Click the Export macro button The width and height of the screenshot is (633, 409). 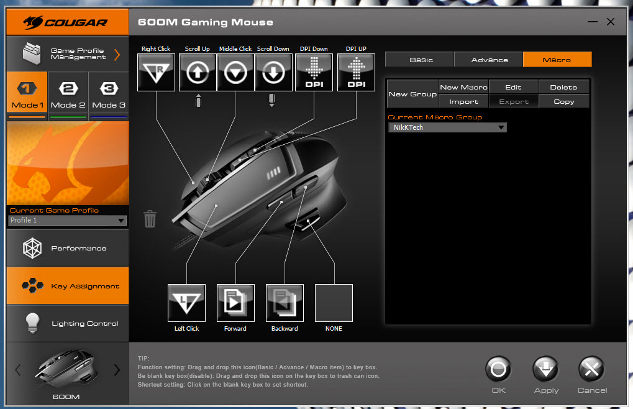click(x=514, y=101)
